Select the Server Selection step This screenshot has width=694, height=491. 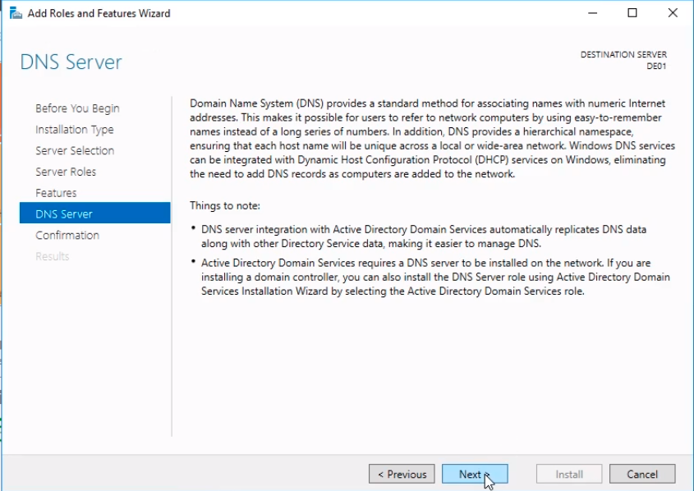(x=75, y=150)
